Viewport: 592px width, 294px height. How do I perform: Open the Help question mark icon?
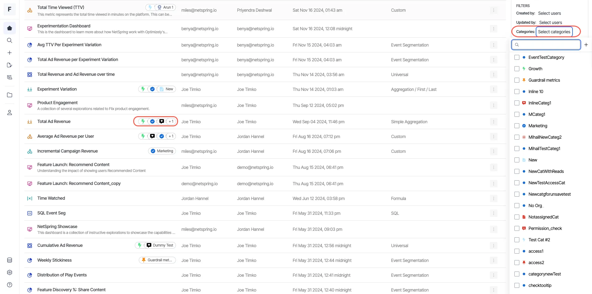tap(10, 285)
